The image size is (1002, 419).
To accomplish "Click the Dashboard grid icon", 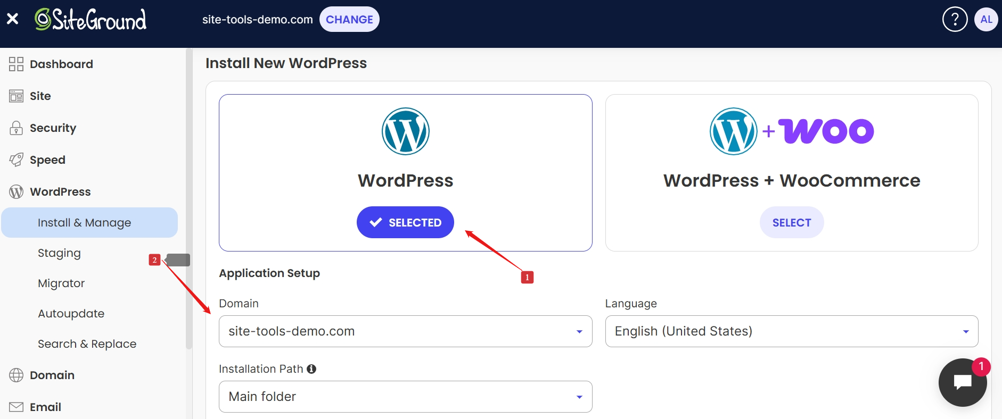I will coord(16,64).
